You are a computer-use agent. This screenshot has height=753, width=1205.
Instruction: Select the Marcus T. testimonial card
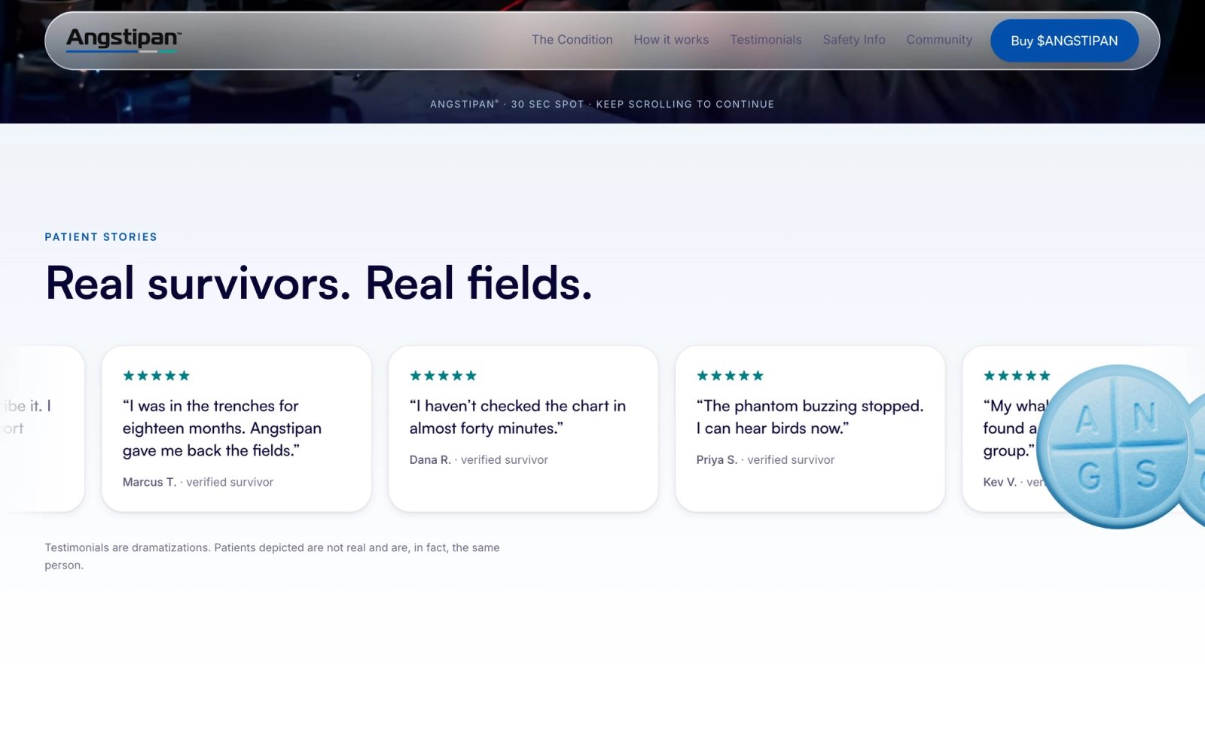click(236, 429)
